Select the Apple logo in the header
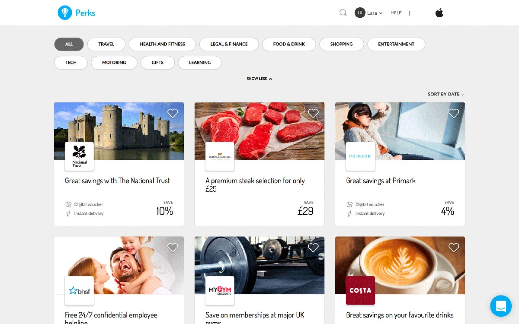519x324 pixels. [x=439, y=13]
